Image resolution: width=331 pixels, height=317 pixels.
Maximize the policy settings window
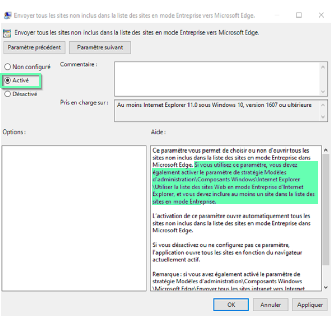tap(299, 15)
